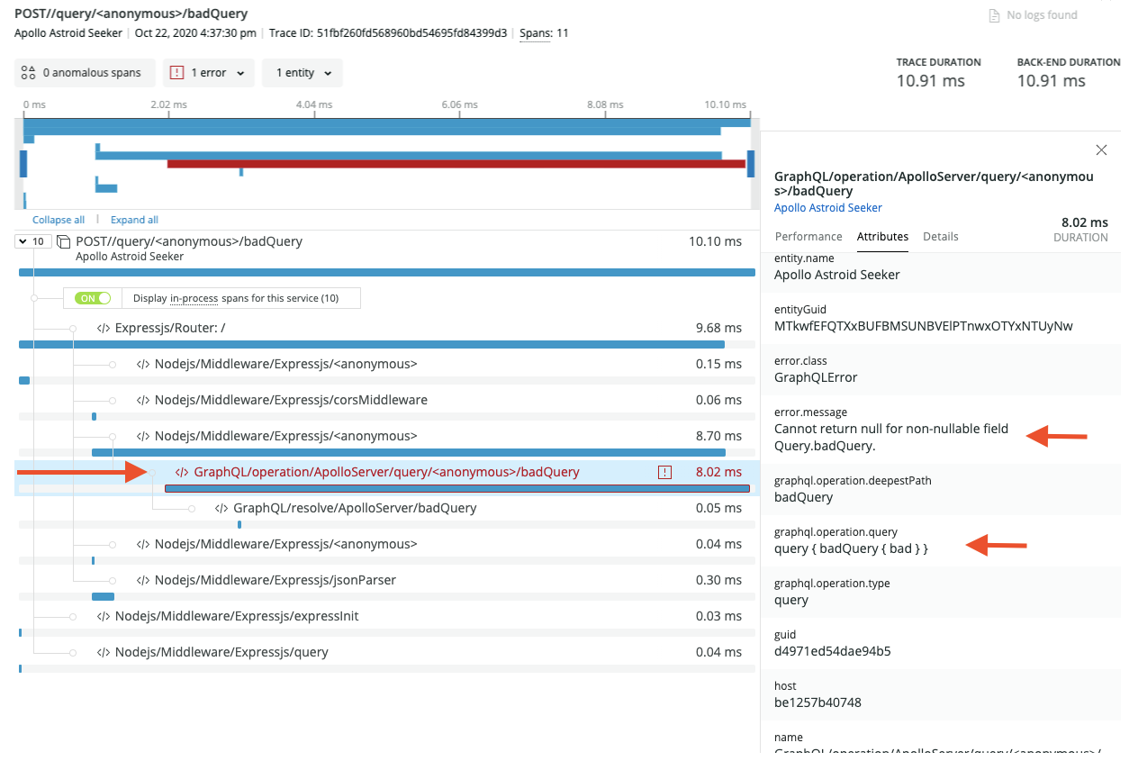Click the right handle of the timeline overview
1129x761 pixels.
coord(752,164)
